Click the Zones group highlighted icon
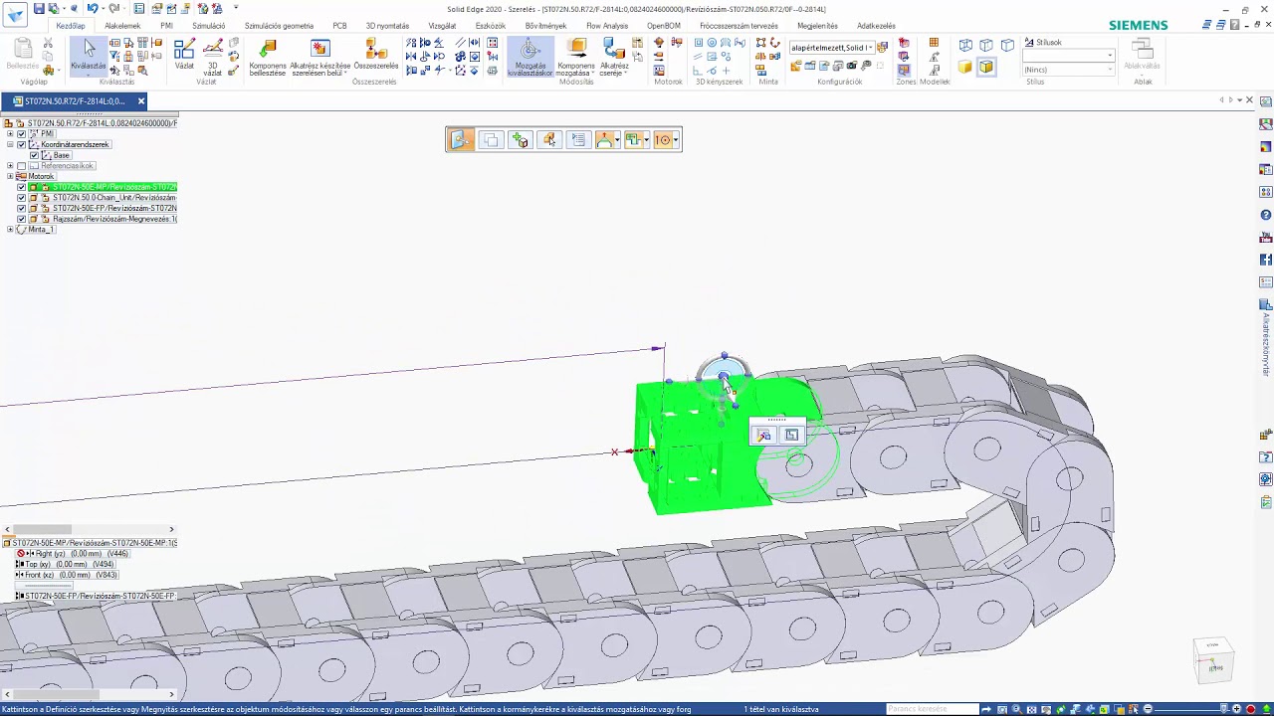The width and height of the screenshot is (1274, 716). click(x=904, y=69)
